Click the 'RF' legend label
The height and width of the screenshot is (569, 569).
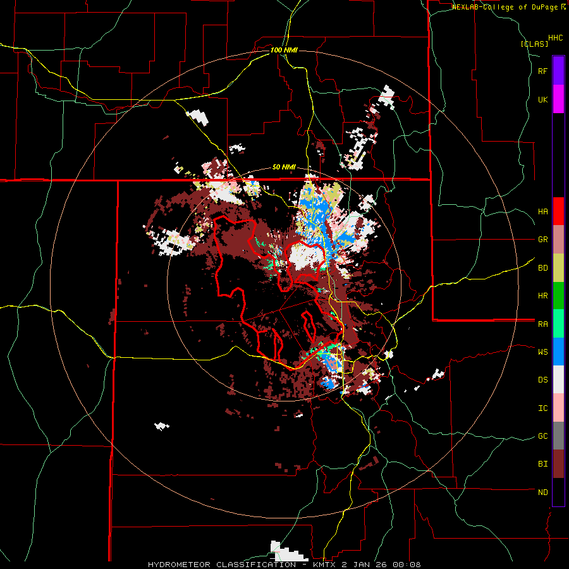(x=543, y=71)
